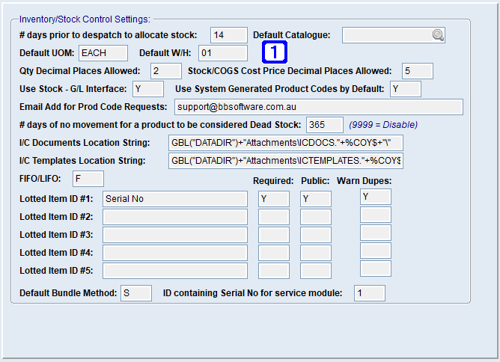Screen dimensions: 500x362
Task: Select Required field for Lotted Item ID #4
Action: tap(274, 253)
